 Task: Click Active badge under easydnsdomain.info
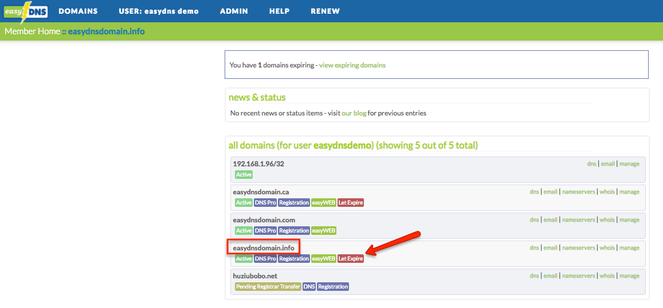point(244,259)
